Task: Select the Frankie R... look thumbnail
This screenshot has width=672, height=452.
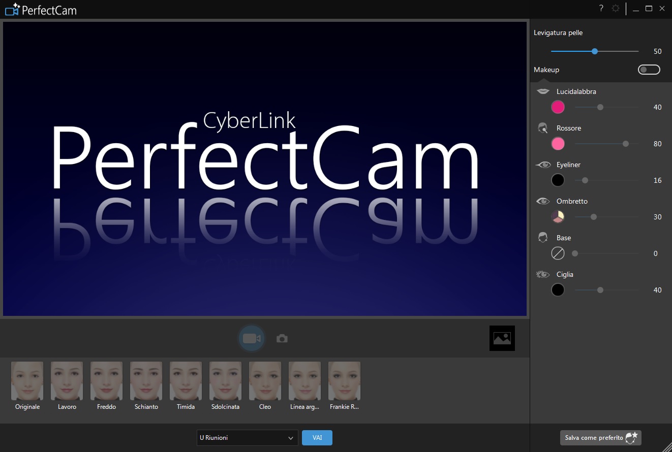Action: [345, 381]
